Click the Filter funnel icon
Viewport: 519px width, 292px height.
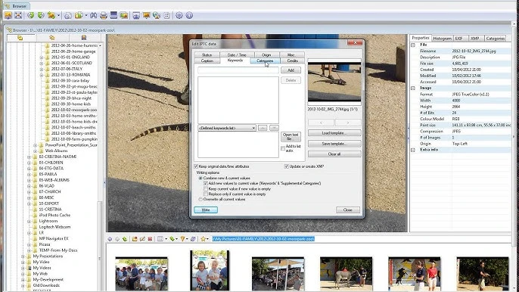tap(182, 239)
